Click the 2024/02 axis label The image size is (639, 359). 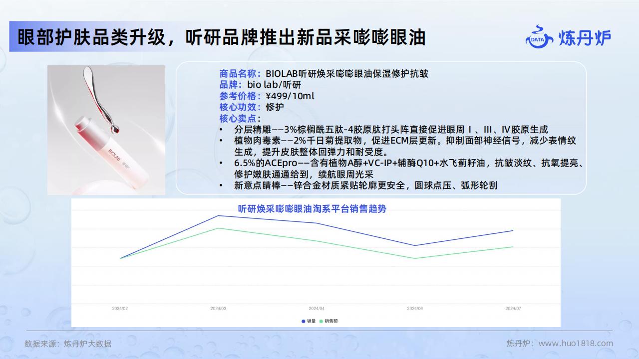pyautogui.click(x=120, y=309)
